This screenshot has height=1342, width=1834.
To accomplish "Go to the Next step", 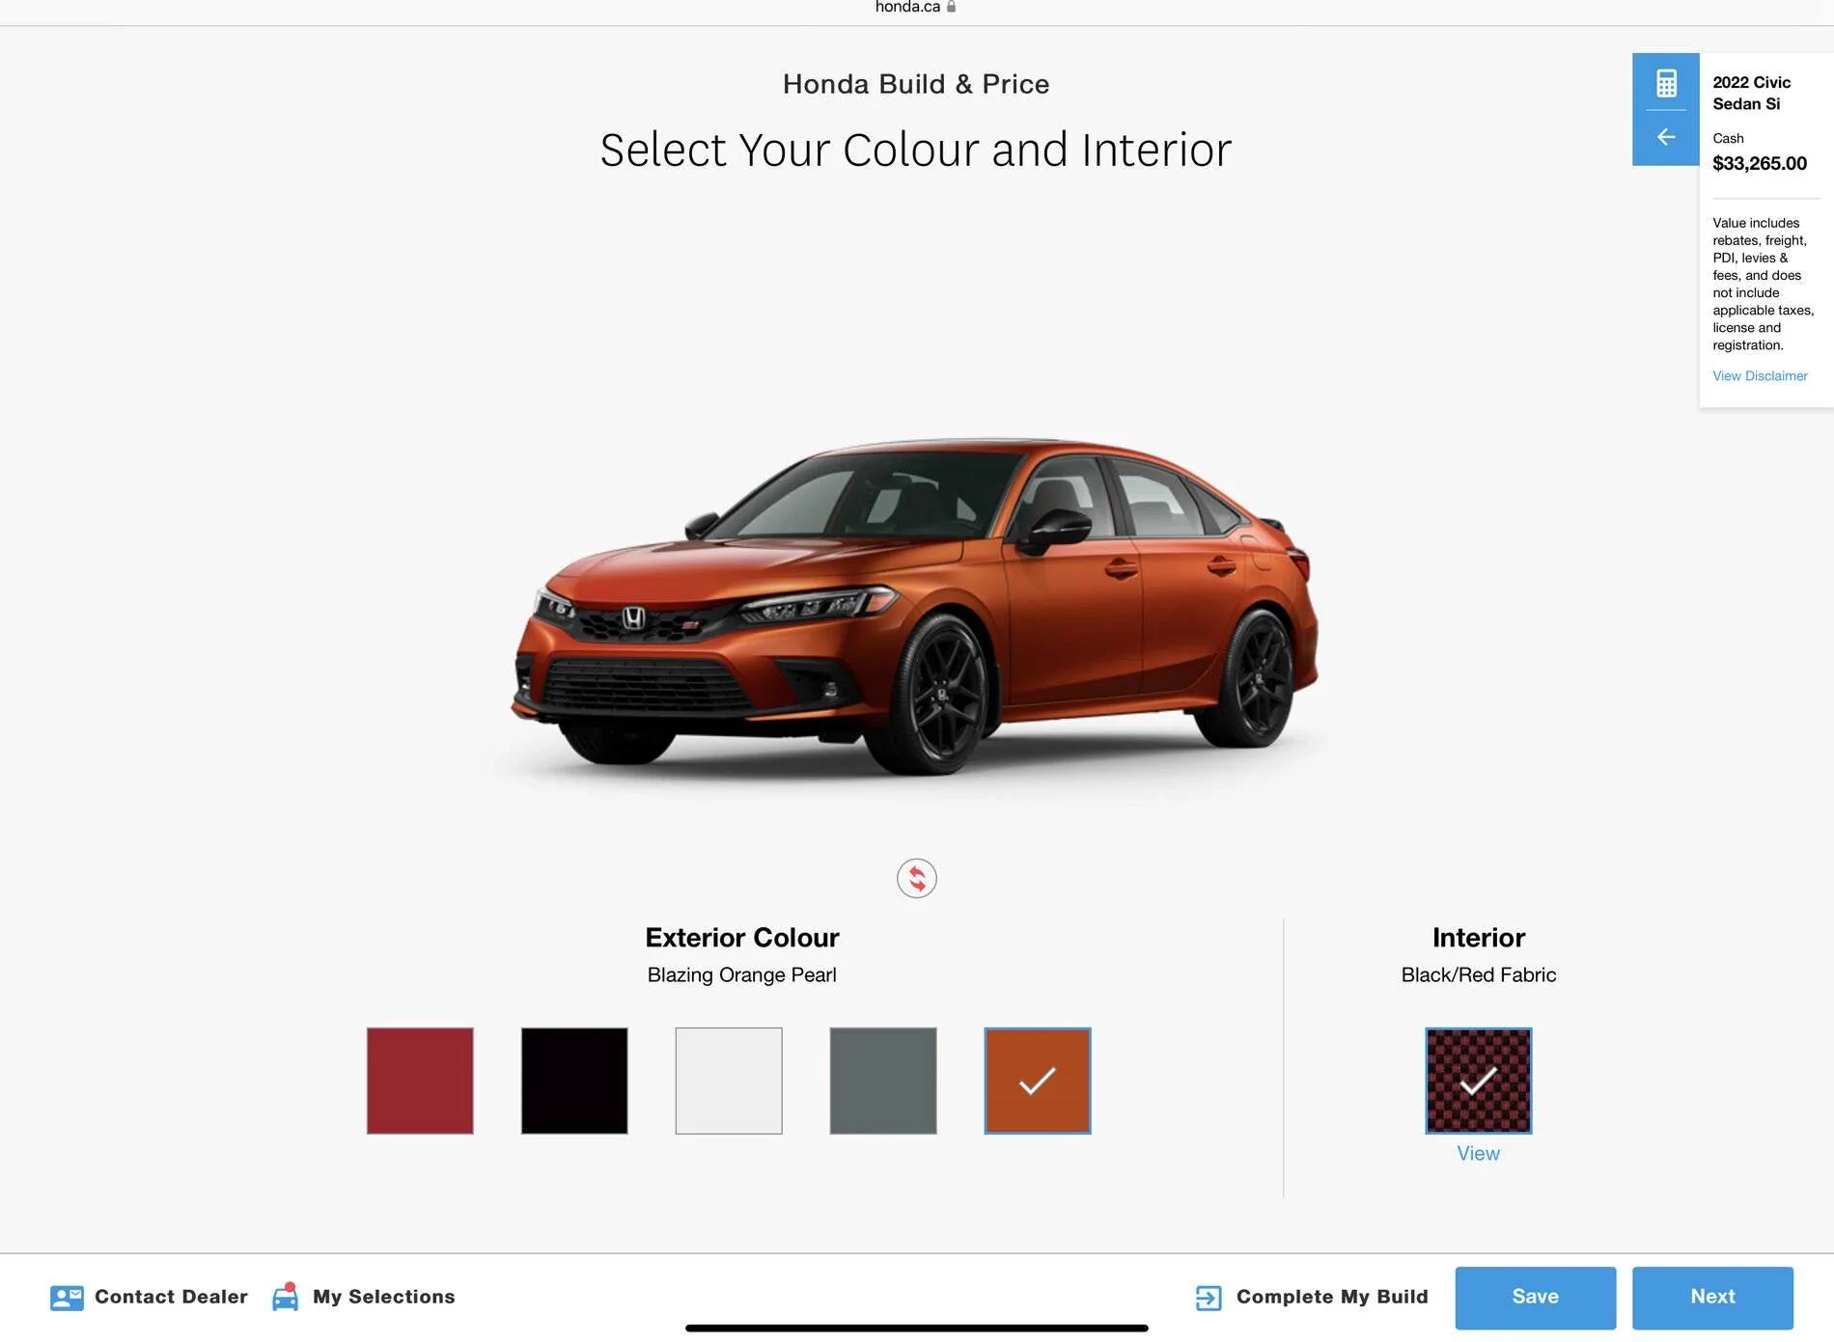I will pyautogui.click(x=1713, y=1298).
